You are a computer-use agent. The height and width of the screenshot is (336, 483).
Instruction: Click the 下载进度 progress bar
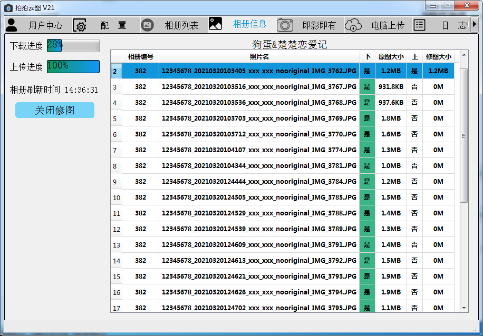[x=73, y=45]
